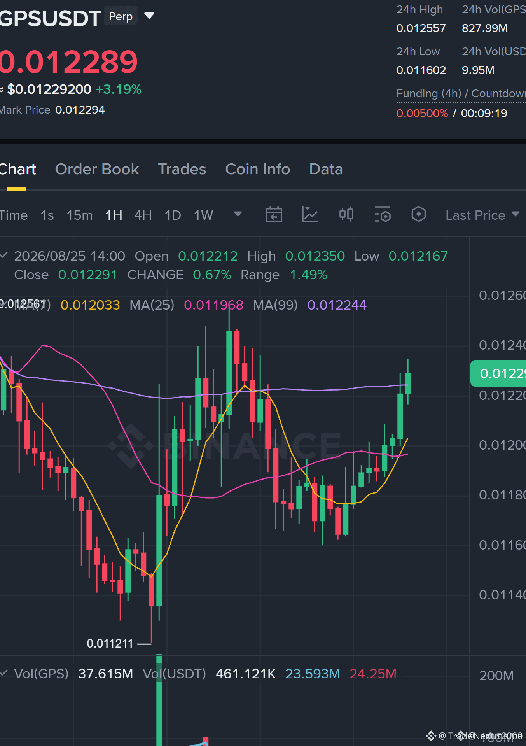Select the 4H chart interval

[x=143, y=215]
